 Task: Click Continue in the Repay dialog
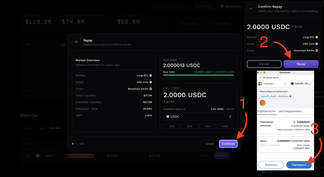[228, 144]
